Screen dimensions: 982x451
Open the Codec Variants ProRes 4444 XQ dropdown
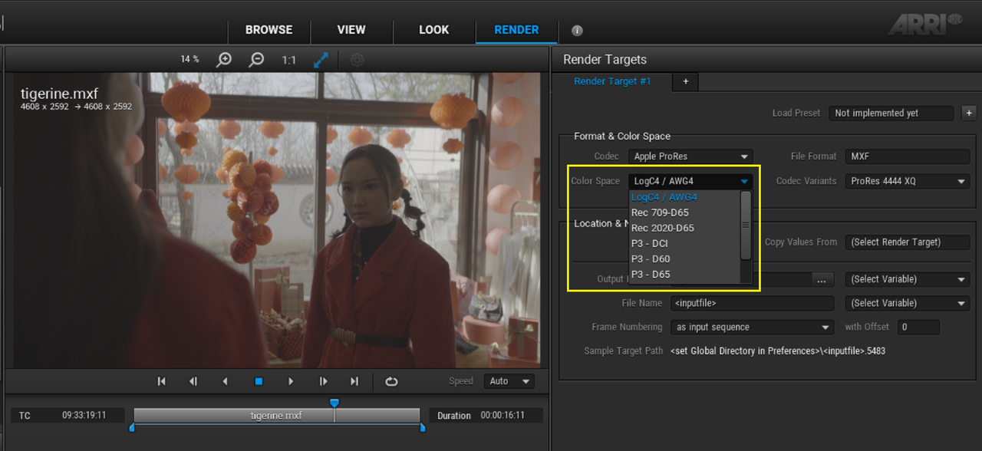tap(908, 182)
